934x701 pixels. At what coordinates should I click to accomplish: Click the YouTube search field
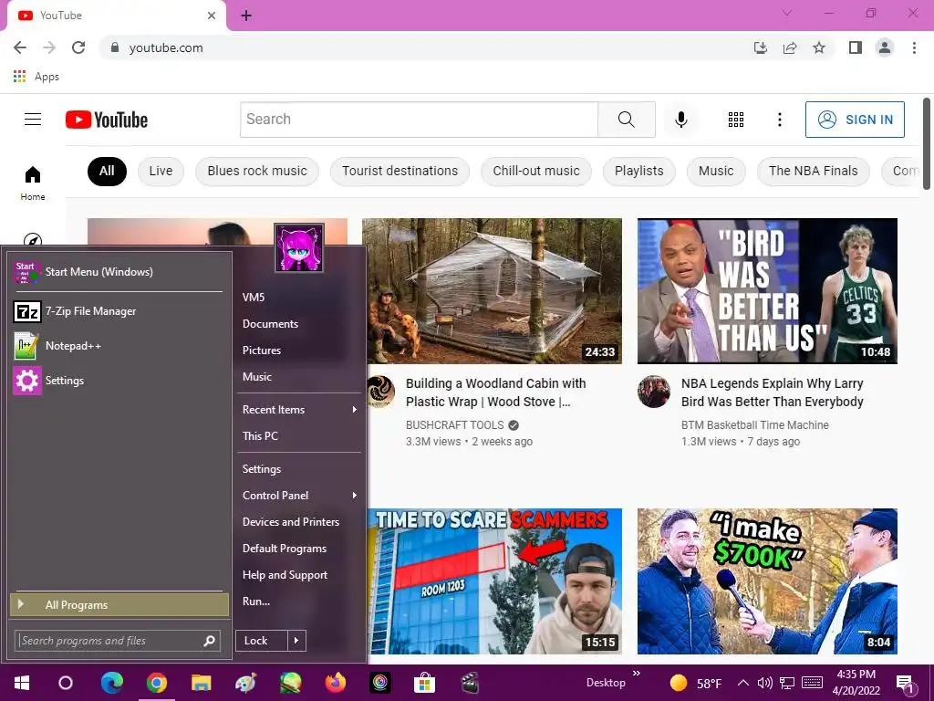coord(419,120)
